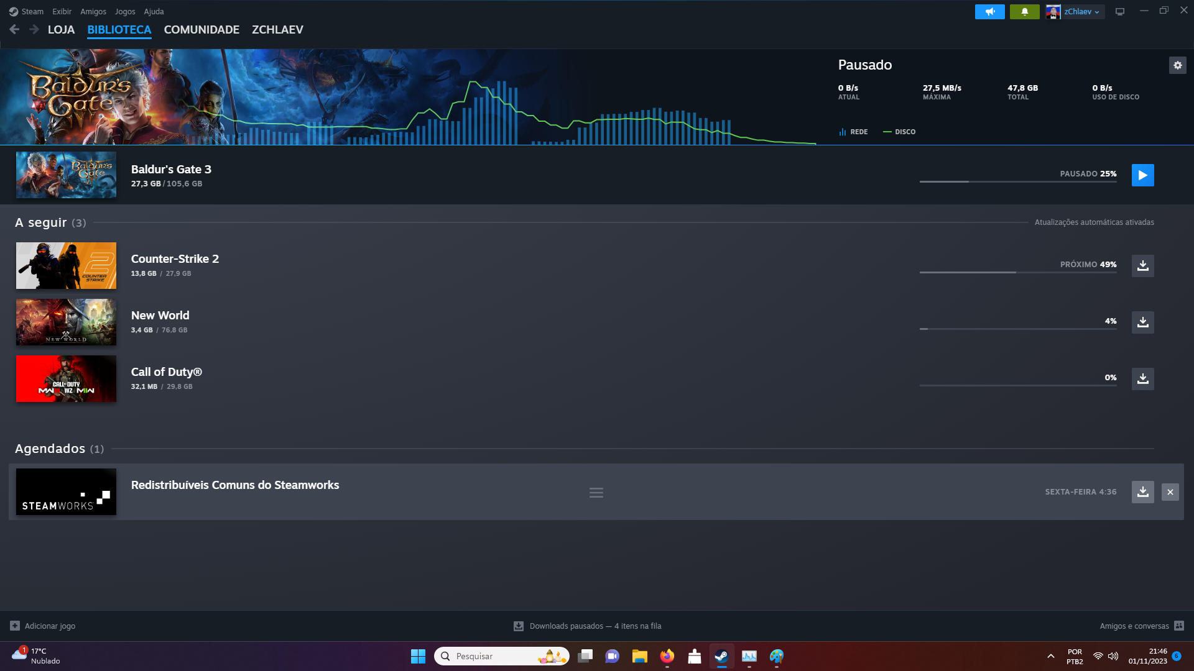This screenshot has height=671, width=1194.
Task: Remove Steamworks from the scheduled queue
Action: coord(1170,492)
